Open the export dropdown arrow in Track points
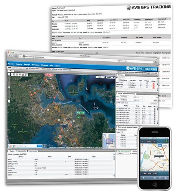175x194 pixels. coord(123,132)
